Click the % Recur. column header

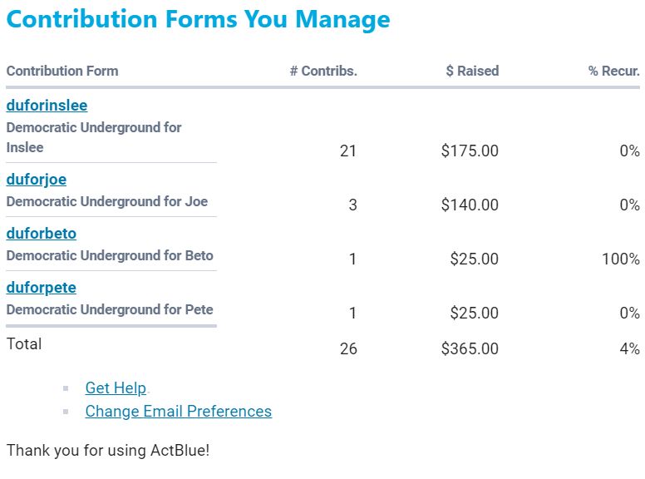pyautogui.click(x=613, y=72)
